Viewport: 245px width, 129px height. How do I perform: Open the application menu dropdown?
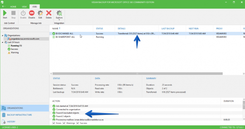click(x=4, y=7)
